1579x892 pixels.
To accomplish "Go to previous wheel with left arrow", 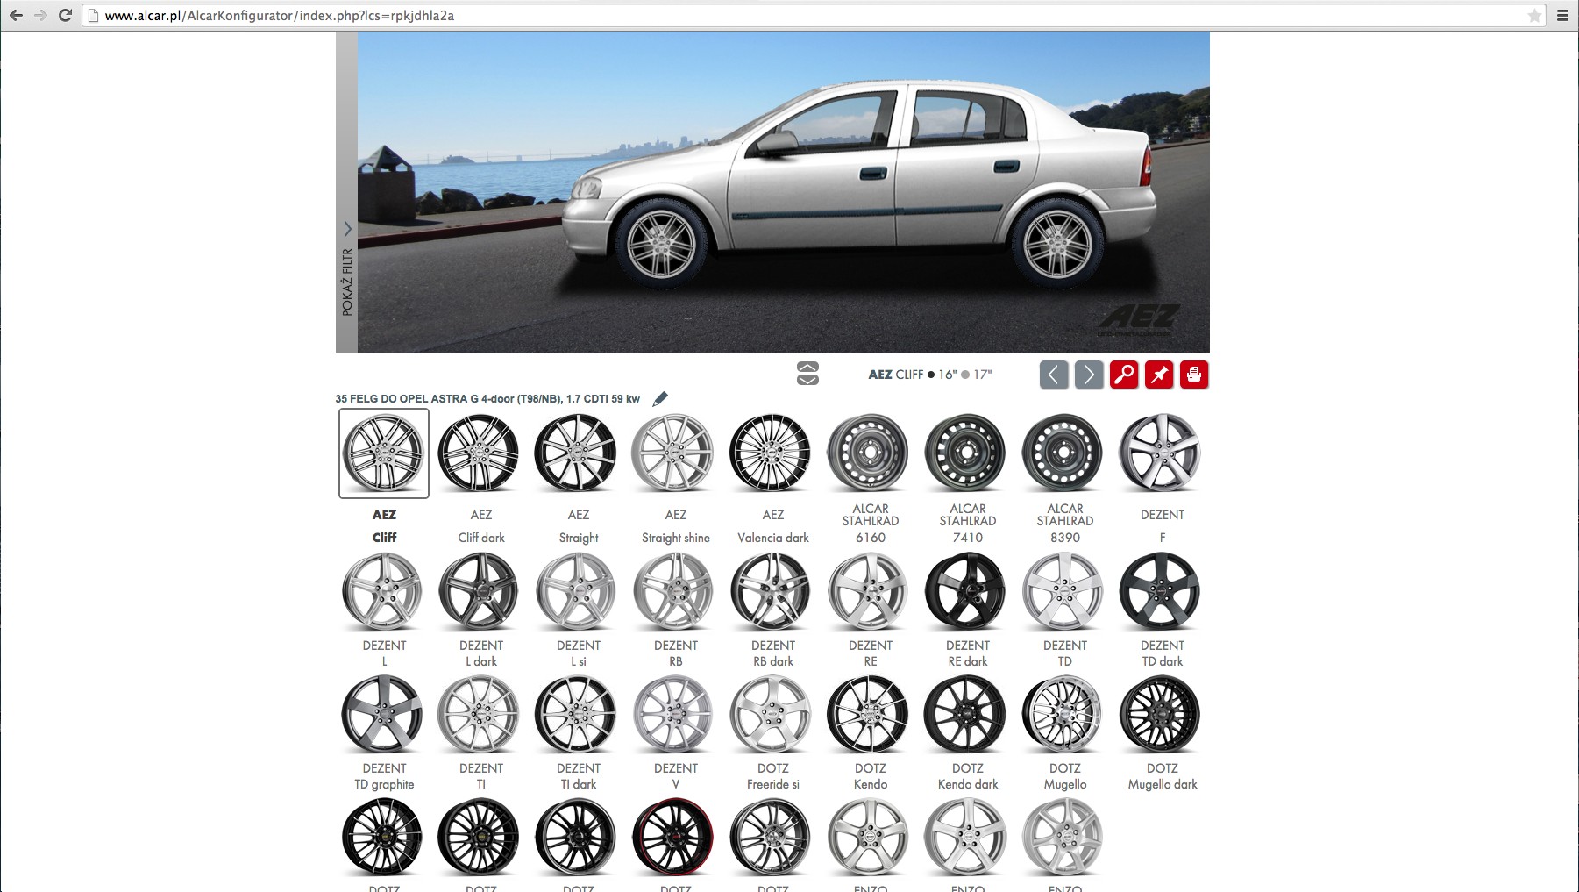I will pos(1054,375).
